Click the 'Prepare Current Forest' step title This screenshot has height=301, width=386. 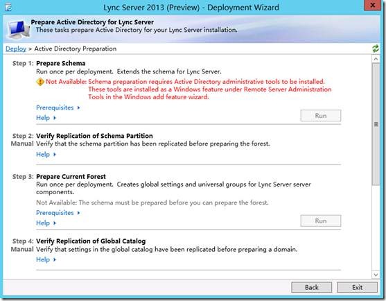(x=71, y=177)
